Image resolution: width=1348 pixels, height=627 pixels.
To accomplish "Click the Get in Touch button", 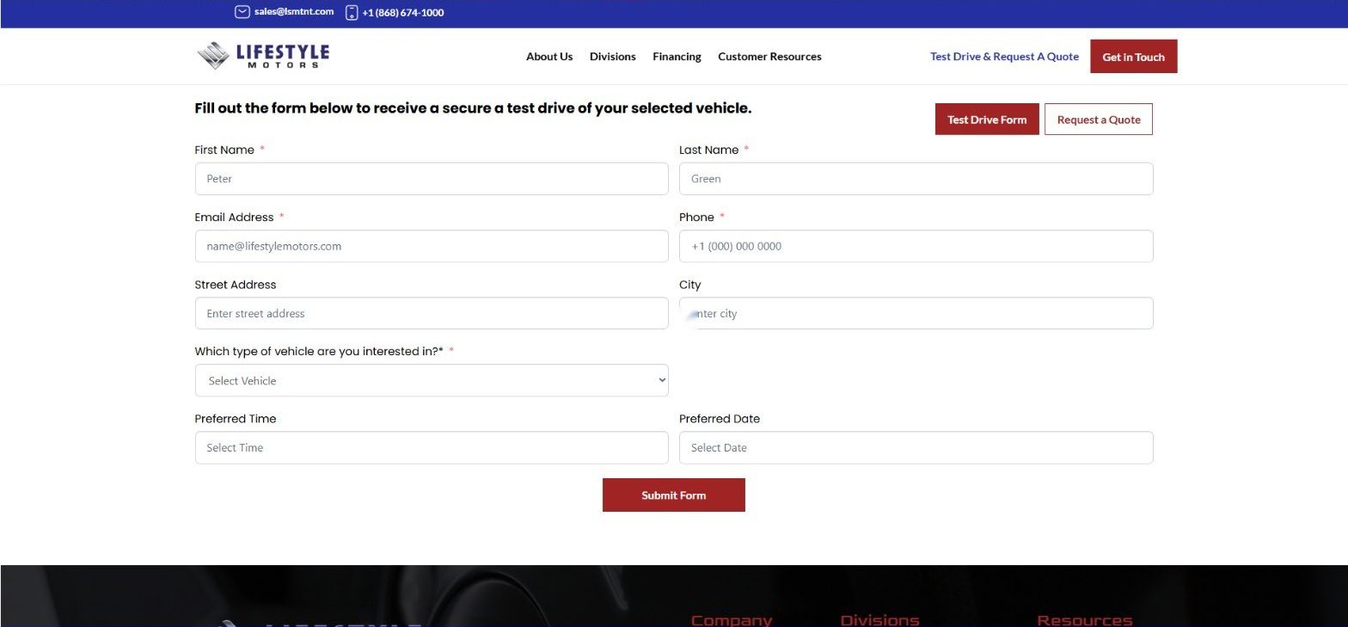I will click(1133, 57).
